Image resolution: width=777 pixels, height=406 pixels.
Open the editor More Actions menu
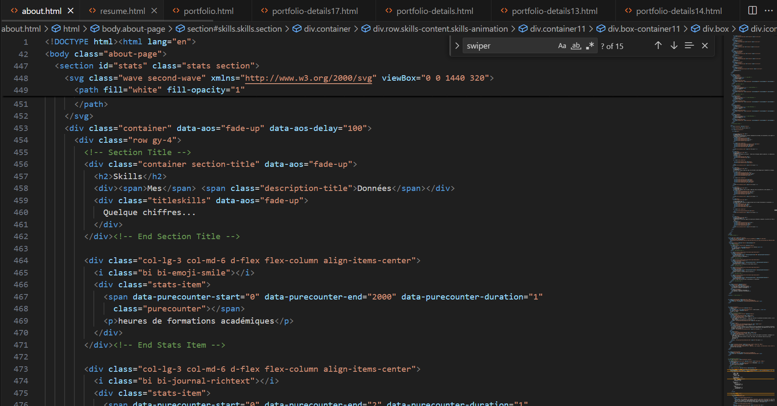(x=769, y=11)
